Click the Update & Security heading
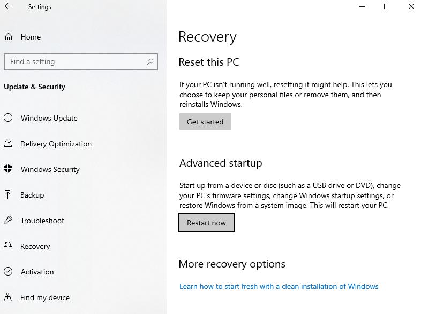Image resolution: width=421 pixels, height=314 pixels. point(34,87)
